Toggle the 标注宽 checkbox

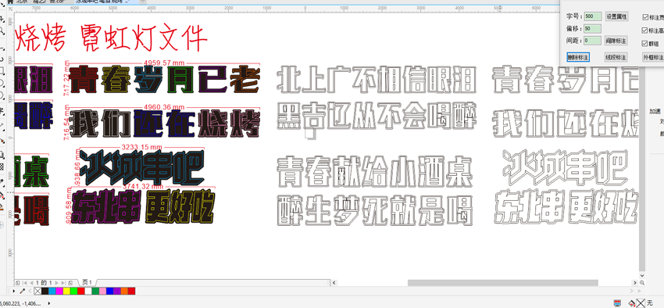[645, 17]
